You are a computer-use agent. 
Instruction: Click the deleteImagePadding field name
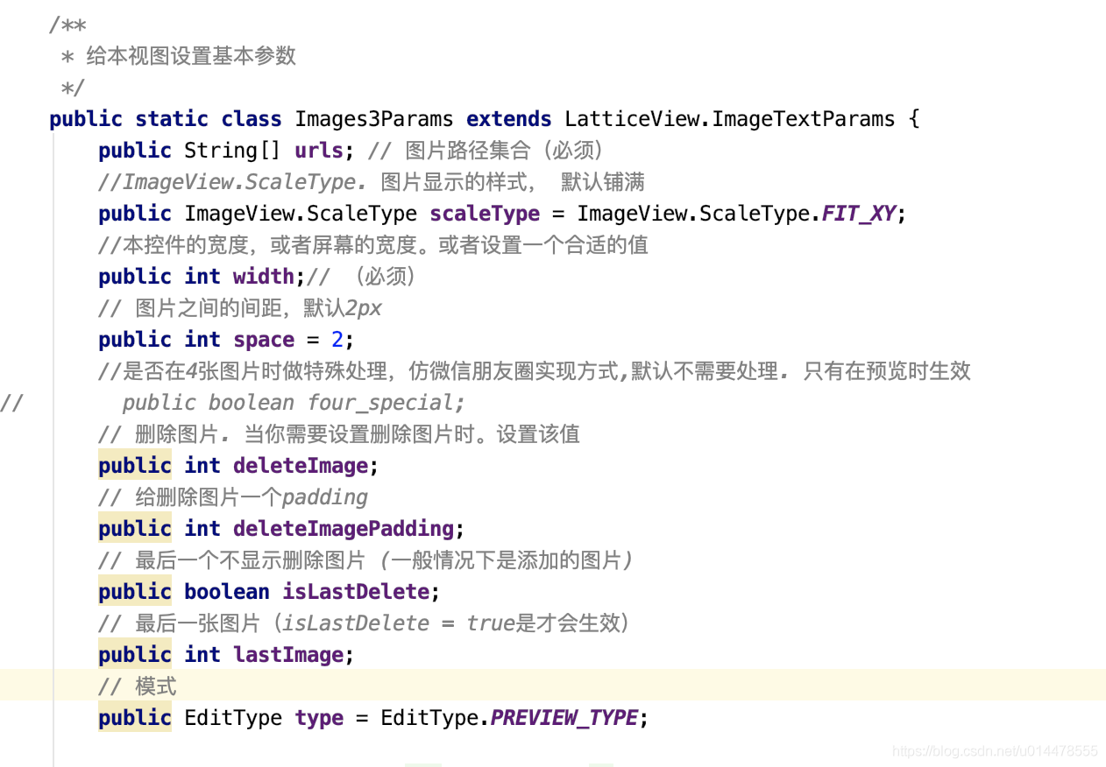[x=344, y=529]
